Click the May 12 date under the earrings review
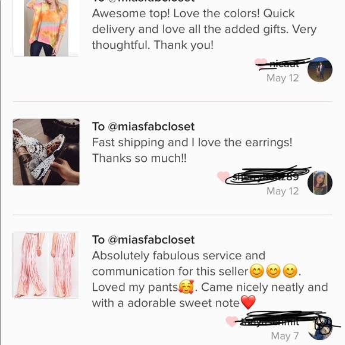Image resolution: width=345 pixels, height=345 pixels. tap(283, 191)
